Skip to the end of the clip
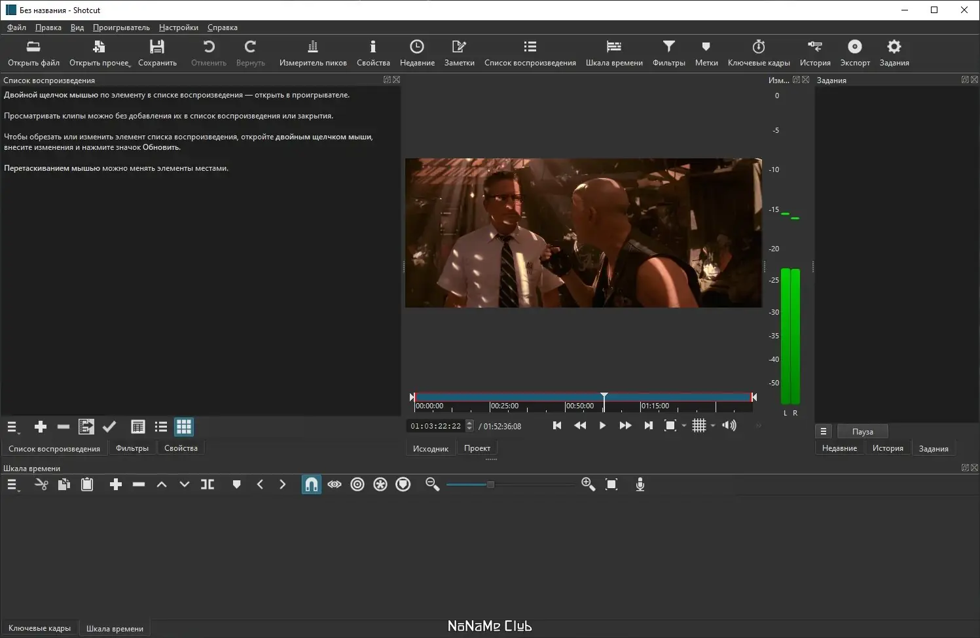 tap(648, 425)
